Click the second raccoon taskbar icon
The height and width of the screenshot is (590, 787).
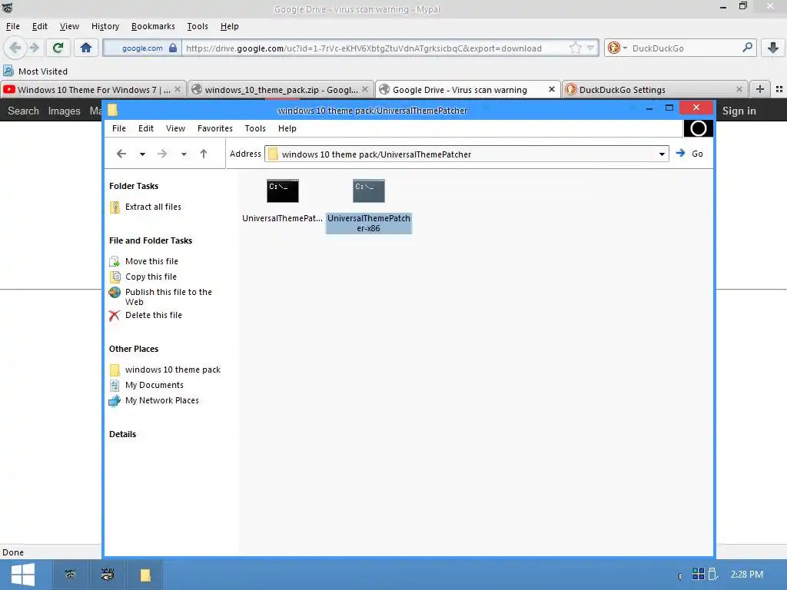click(x=108, y=575)
